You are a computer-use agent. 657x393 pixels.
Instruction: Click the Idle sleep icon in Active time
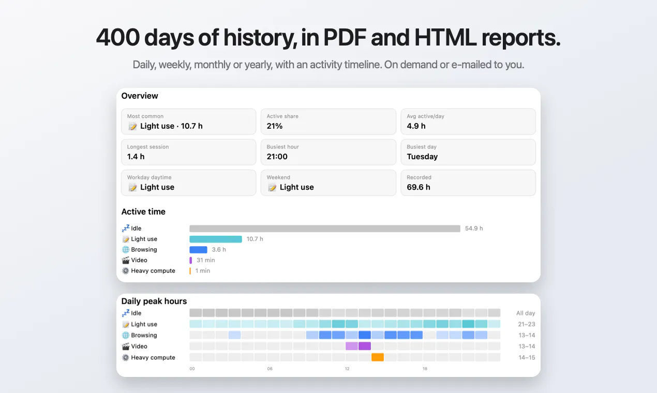[125, 228]
